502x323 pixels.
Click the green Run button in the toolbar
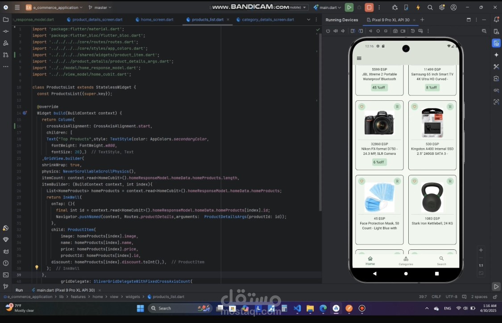click(349, 8)
